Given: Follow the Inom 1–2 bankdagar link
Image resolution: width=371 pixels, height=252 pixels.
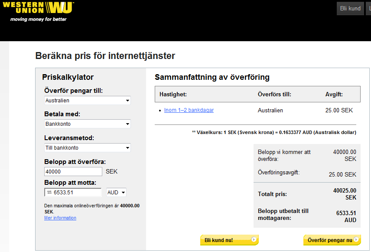Looking at the screenshot, I should (189, 110).
